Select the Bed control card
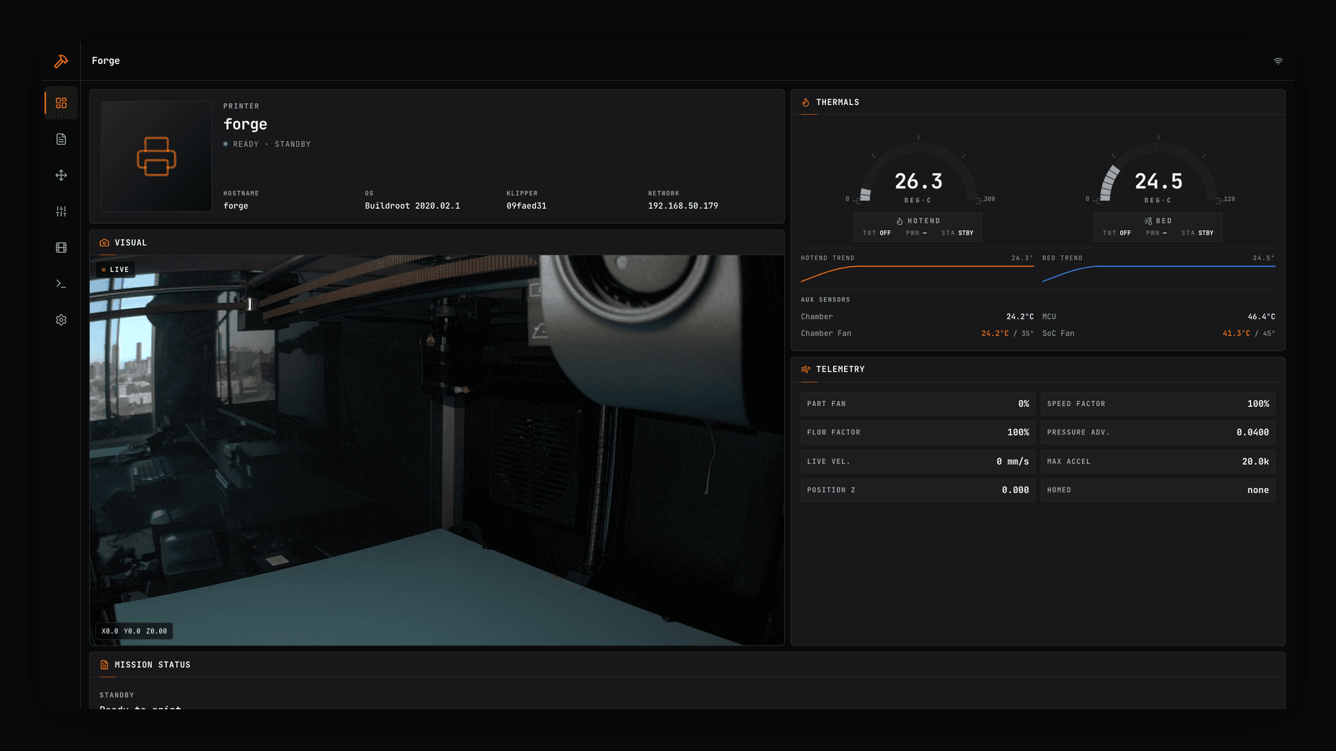Screen dimensions: 1336x751 pos(1159,227)
